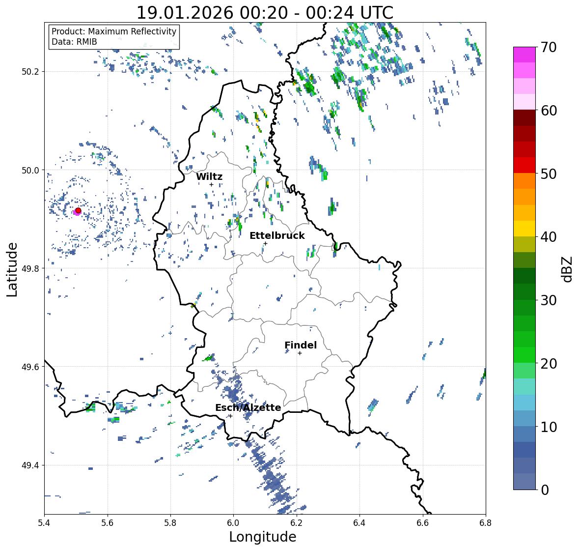This screenshot has width=579, height=549.
Task: Click the 'Product: Maximum Reflectivity' label
Action: click(x=114, y=31)
